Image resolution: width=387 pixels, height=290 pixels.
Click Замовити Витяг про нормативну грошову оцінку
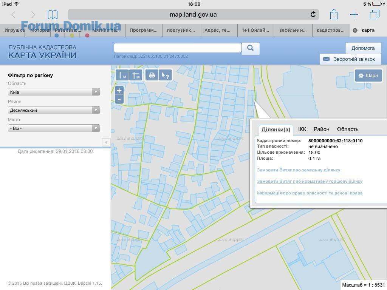pos(310,181)
